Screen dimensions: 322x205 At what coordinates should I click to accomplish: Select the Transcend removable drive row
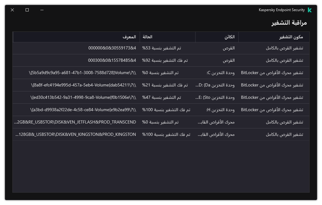click(x=160, y=122)
